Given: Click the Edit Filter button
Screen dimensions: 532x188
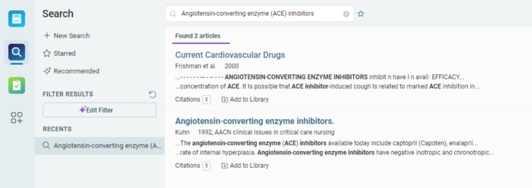Looking at the screenshot, I should coord(99,110).
